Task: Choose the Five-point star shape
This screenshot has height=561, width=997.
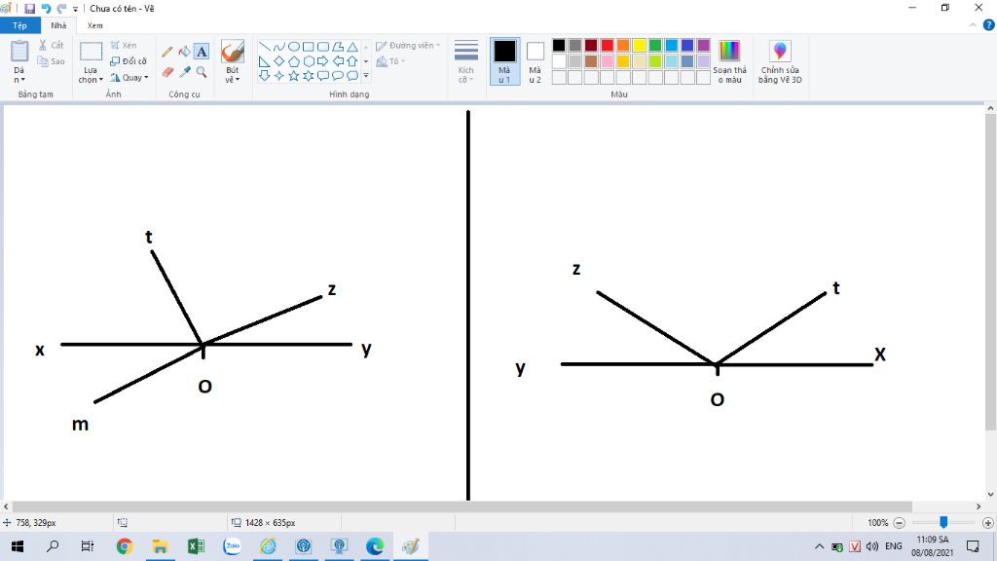Action: [x=294, y=76]
